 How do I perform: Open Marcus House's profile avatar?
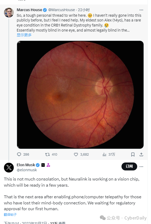9,12
